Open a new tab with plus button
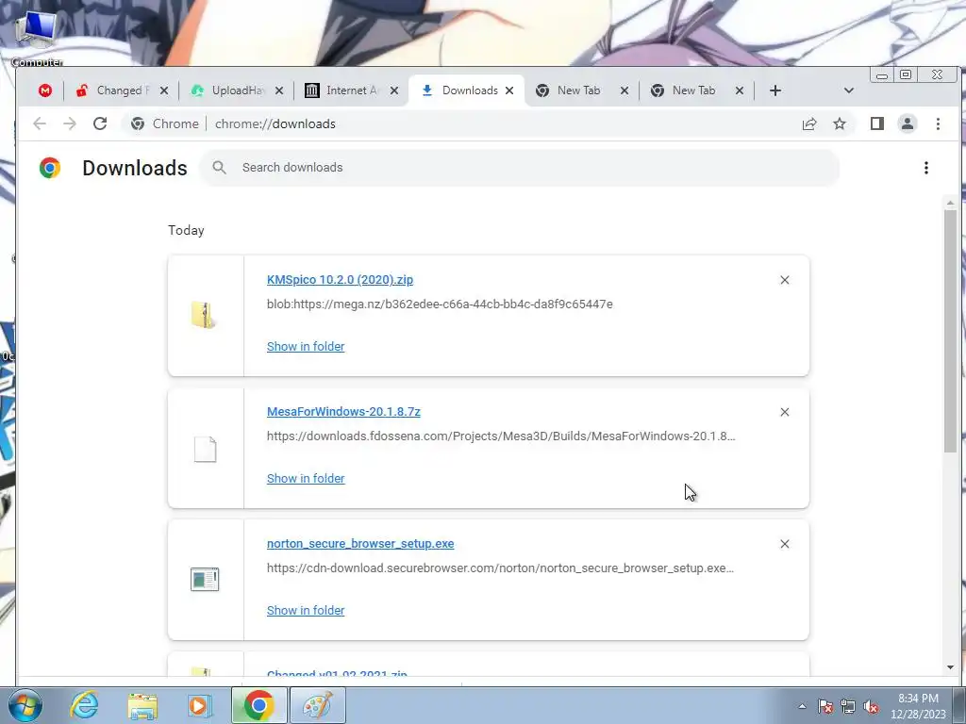The width and height of the screenshot is (966, 724). coord(775,90)
